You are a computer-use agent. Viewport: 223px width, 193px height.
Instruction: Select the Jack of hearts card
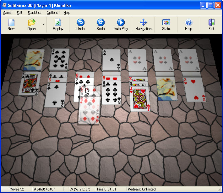(140, 99)
